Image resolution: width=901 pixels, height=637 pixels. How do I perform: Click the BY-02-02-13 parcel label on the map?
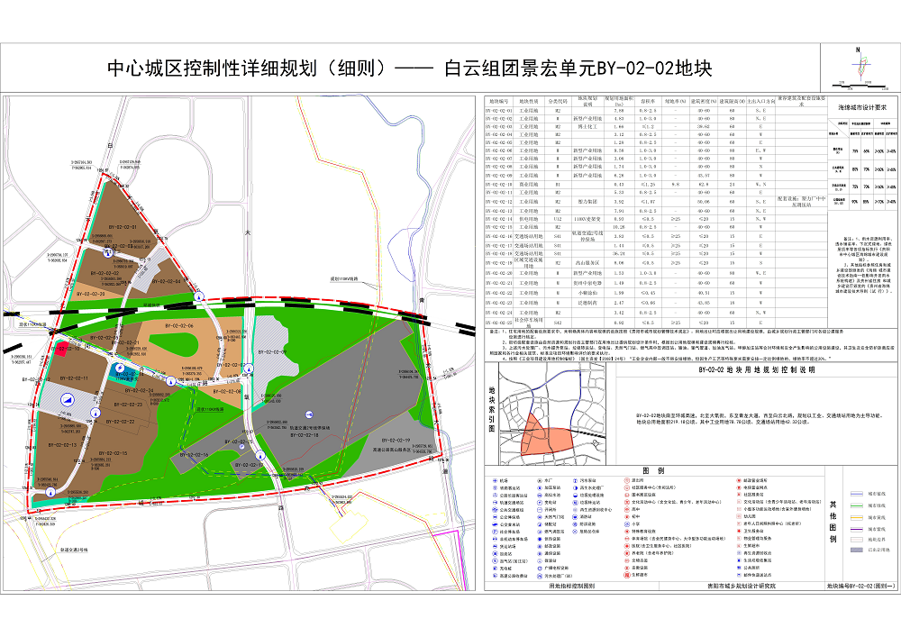[63, 445]
